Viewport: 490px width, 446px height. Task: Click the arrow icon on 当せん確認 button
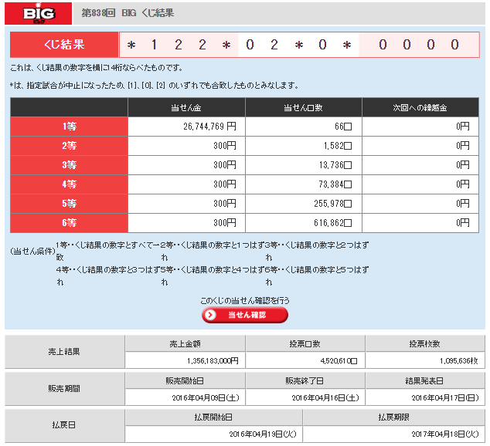click(x=210, y=315)
